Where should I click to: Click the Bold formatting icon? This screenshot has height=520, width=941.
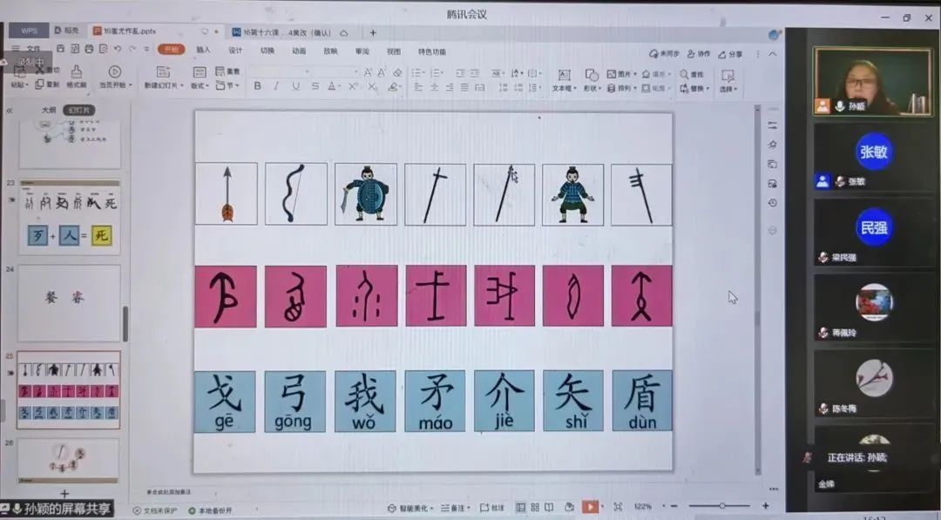pyautogui.click(x=257, y=87)
